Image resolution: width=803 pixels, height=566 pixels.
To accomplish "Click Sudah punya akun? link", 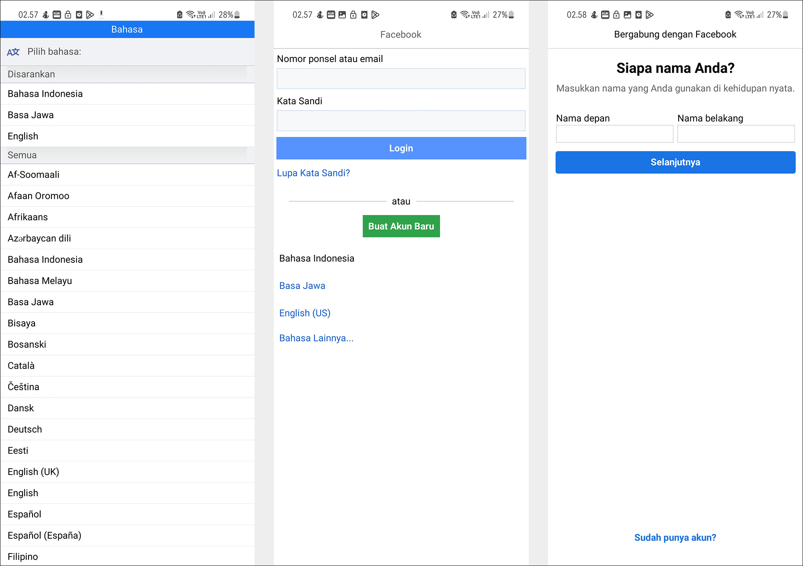I will click(675, 538).
